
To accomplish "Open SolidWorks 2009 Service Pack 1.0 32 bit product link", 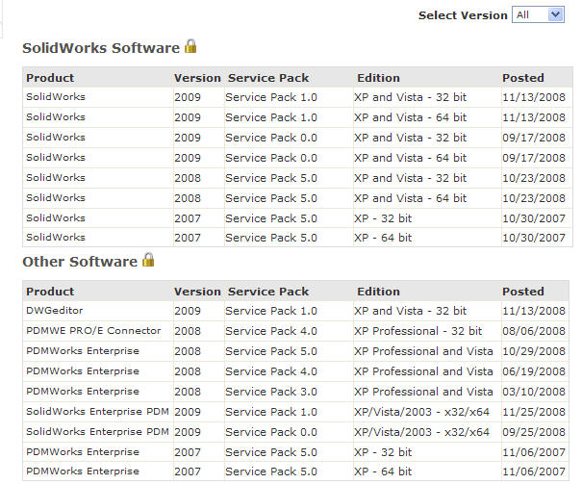I will coord(56,97).
